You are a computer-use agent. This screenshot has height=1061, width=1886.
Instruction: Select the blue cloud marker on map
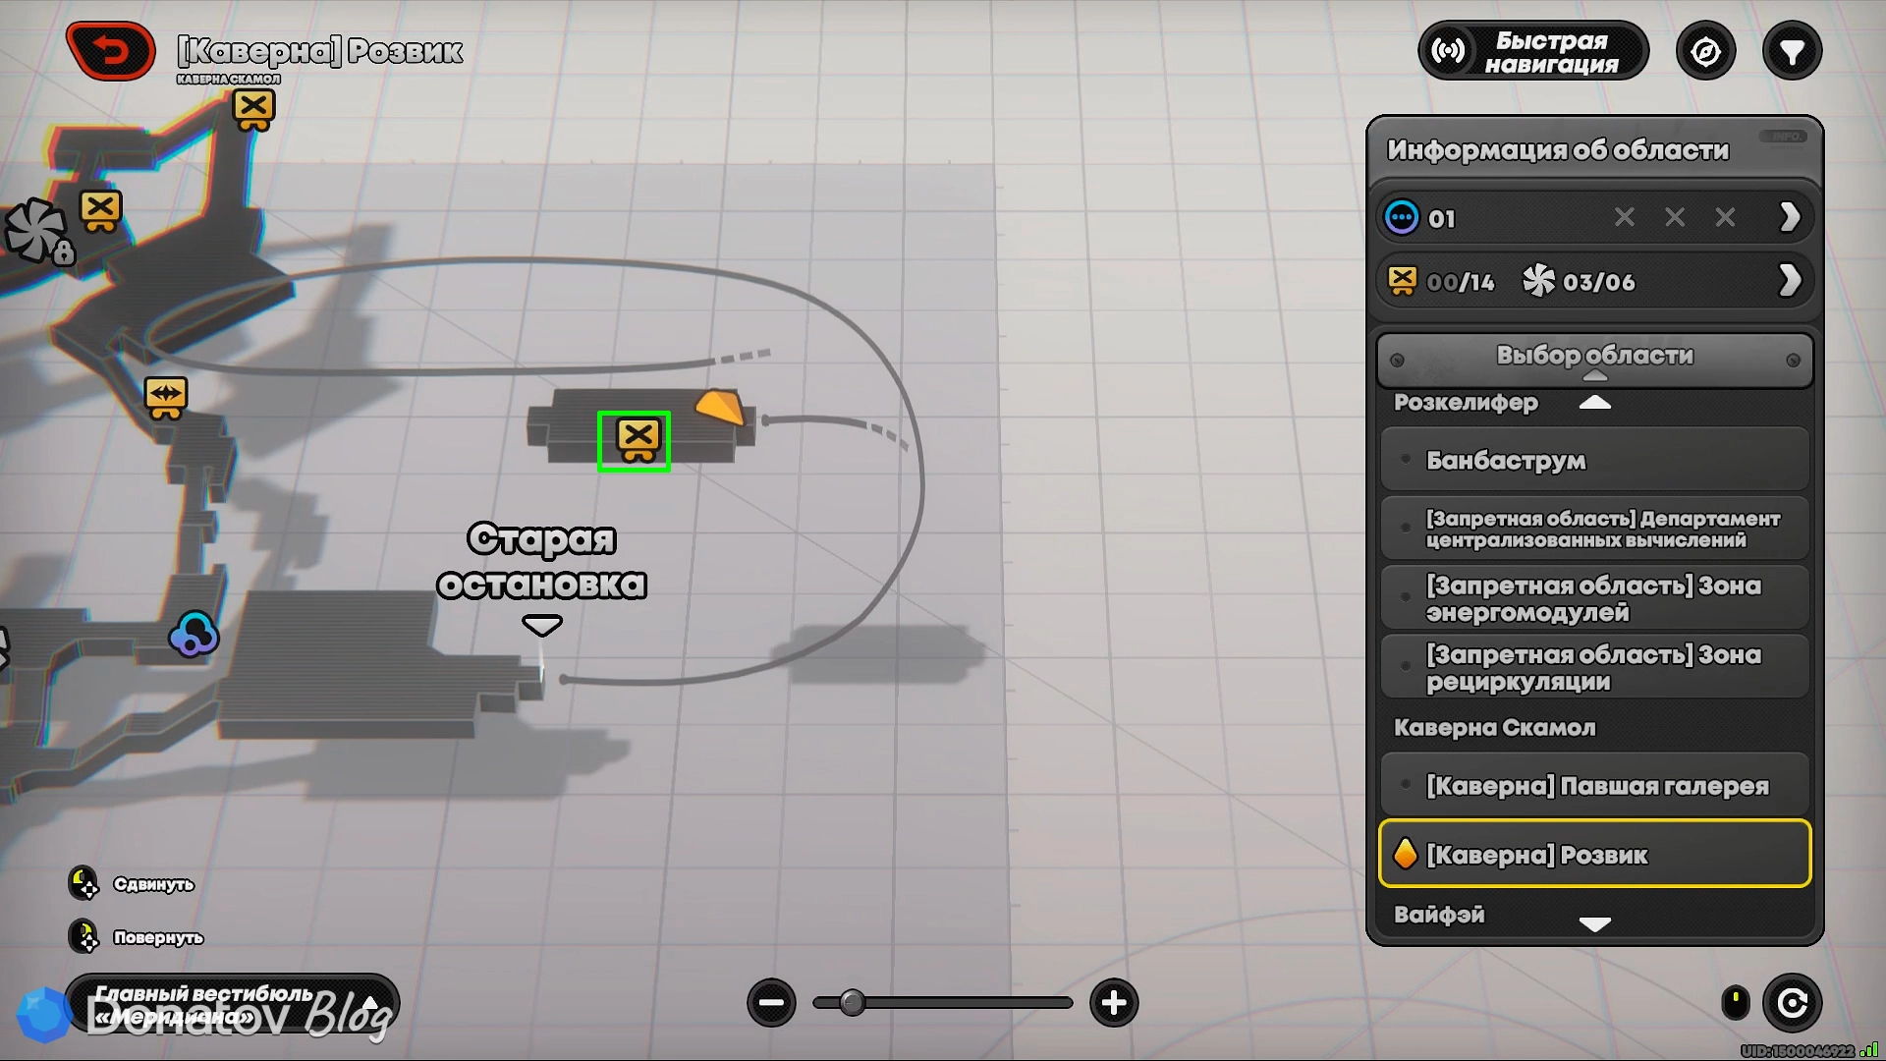[x=194, y=634]
